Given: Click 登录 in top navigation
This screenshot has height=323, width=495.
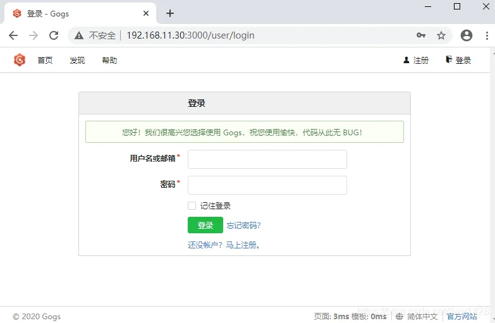Looking at the screenshot, I should 458,60.
